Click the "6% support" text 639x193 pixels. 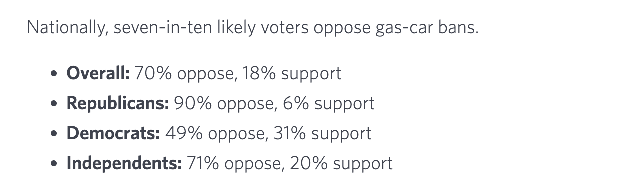tap(329, 103)
